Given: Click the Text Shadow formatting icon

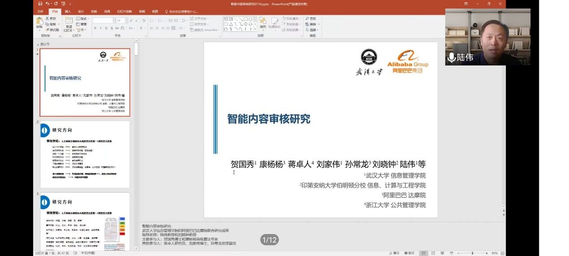Looking at the screenshot, I should tap(112, 28).
